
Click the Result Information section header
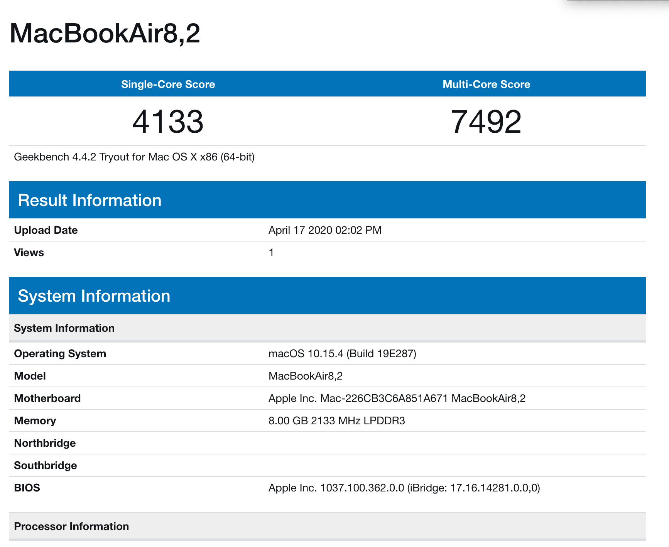click(x=328, y=200)
